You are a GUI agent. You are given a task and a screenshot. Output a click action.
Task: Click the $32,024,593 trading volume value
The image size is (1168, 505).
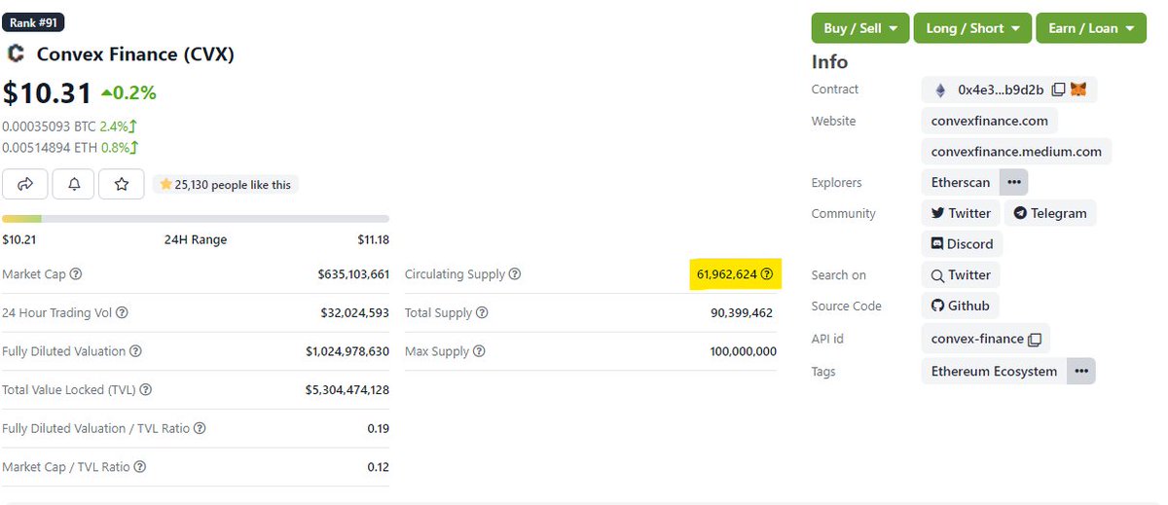tap(355, 313)
